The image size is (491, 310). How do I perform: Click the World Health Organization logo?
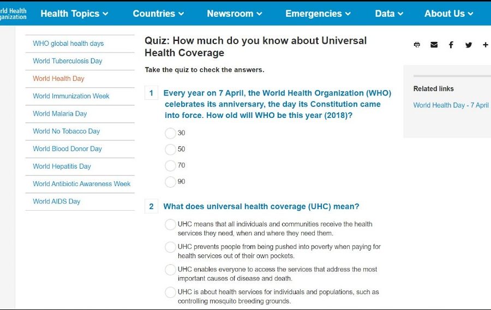coord(13,14)
